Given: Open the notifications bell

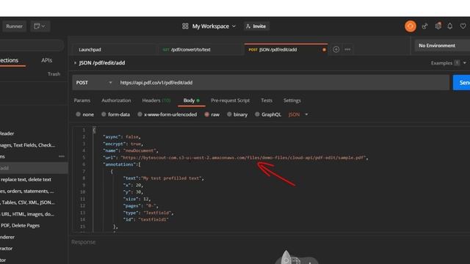Looking at the screenshot, I should coord(450,26).
